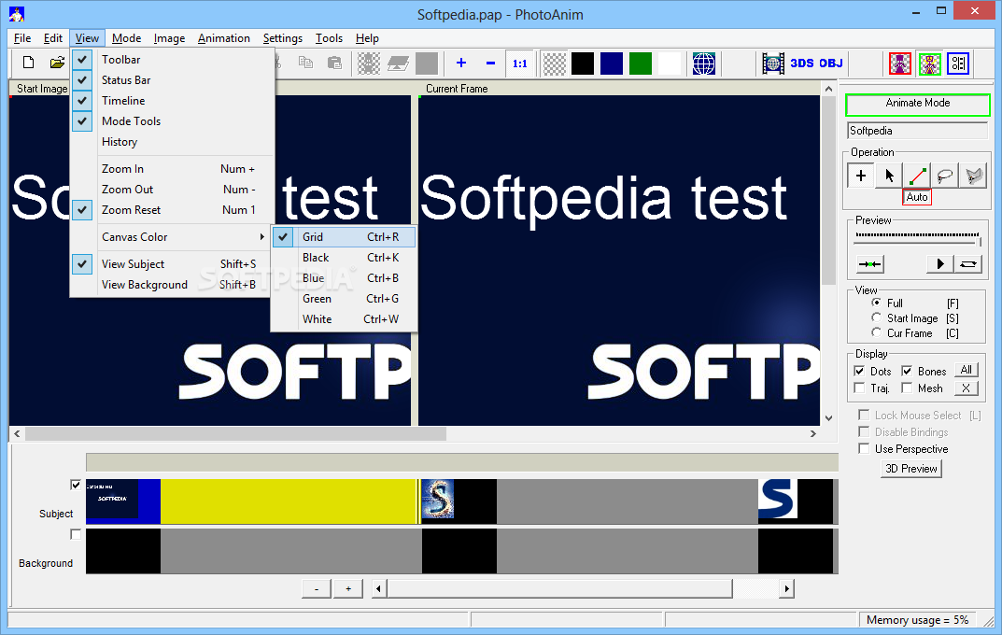This screenshot has width=1002, height=635.
Task: Toggle the Dots display checkbox
Action: [859, 371]
